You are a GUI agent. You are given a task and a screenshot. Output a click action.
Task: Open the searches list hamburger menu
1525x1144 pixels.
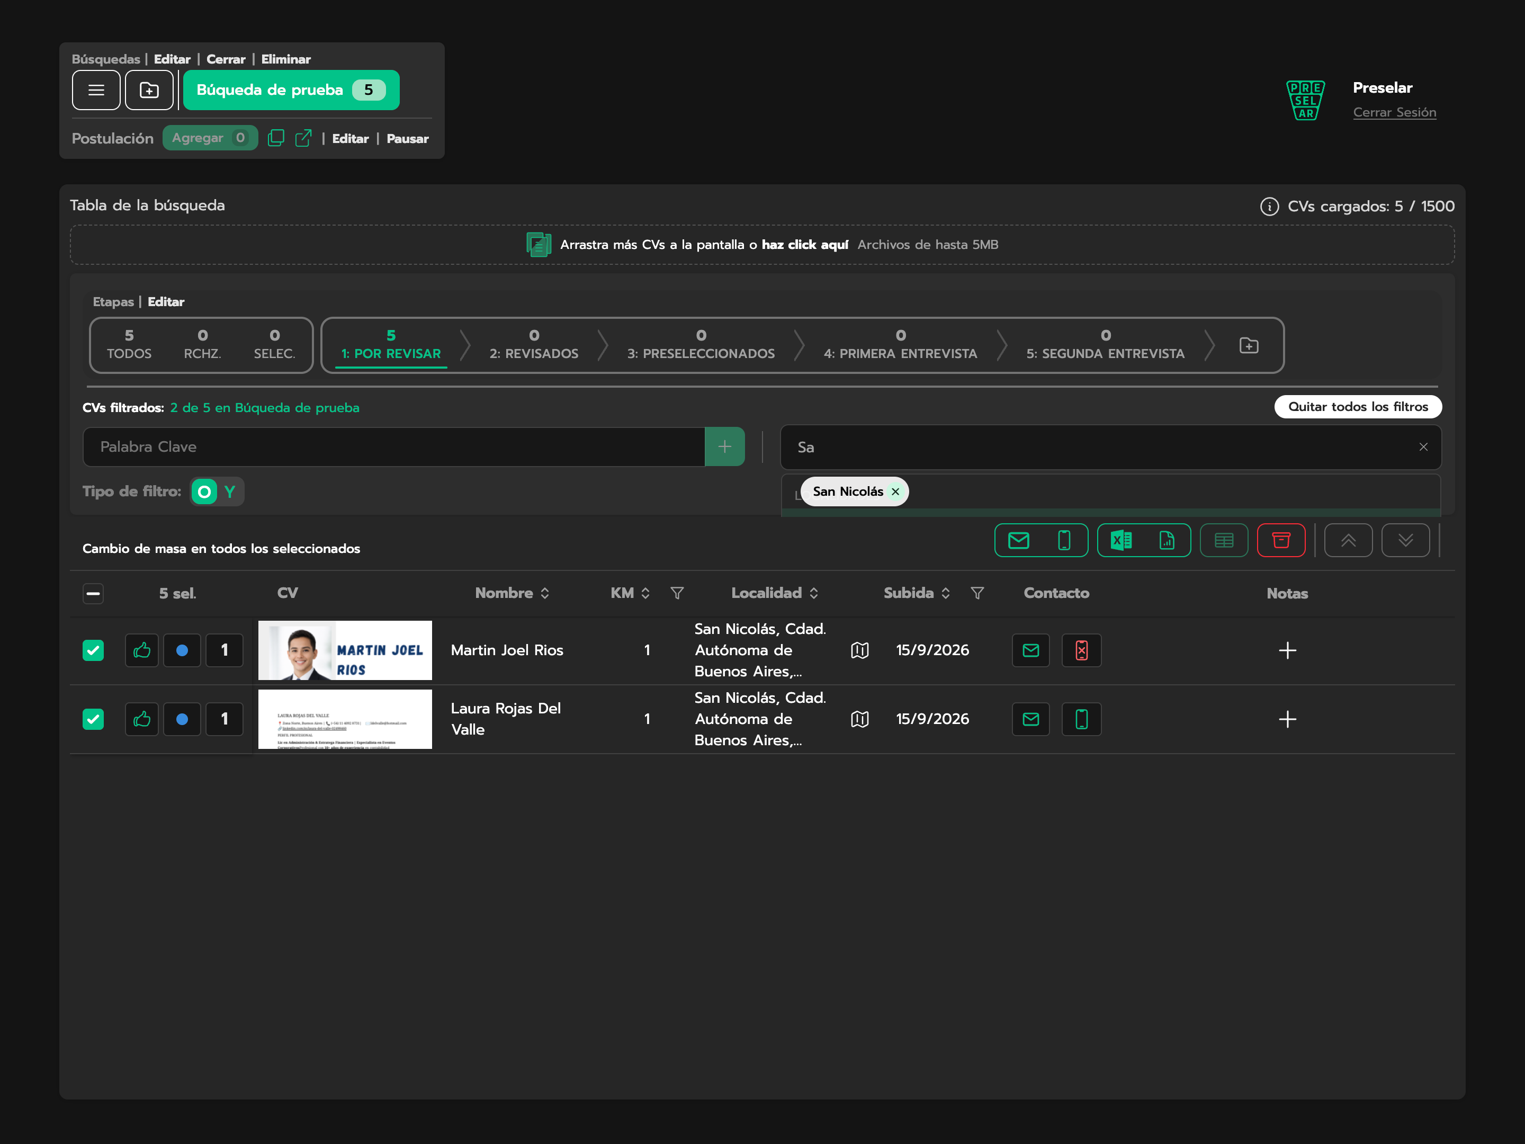[x=96, y=90]
